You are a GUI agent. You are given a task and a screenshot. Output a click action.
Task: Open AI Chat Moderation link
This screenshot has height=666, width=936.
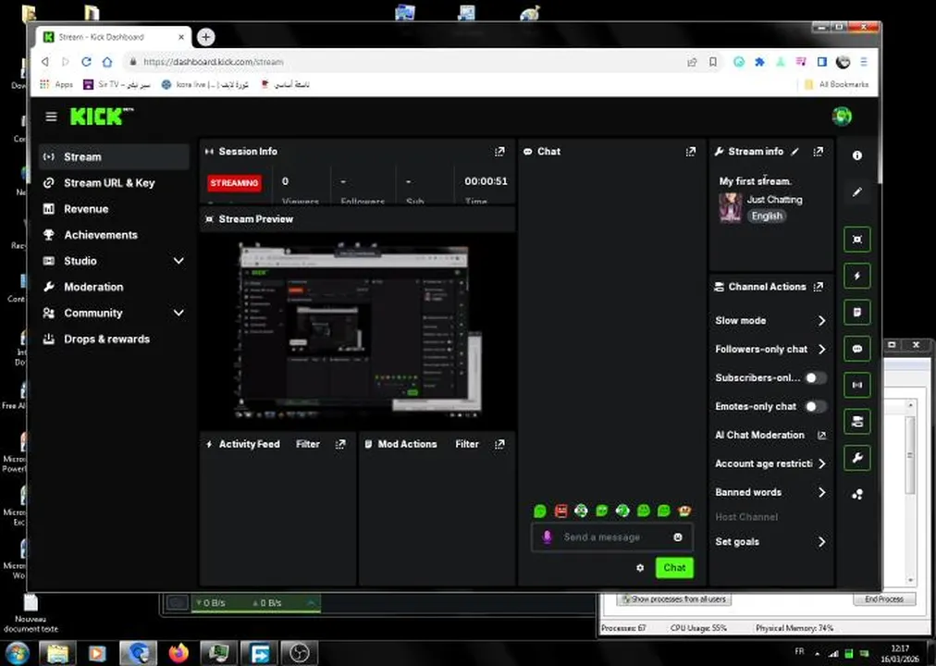click(x=770, y=435)
